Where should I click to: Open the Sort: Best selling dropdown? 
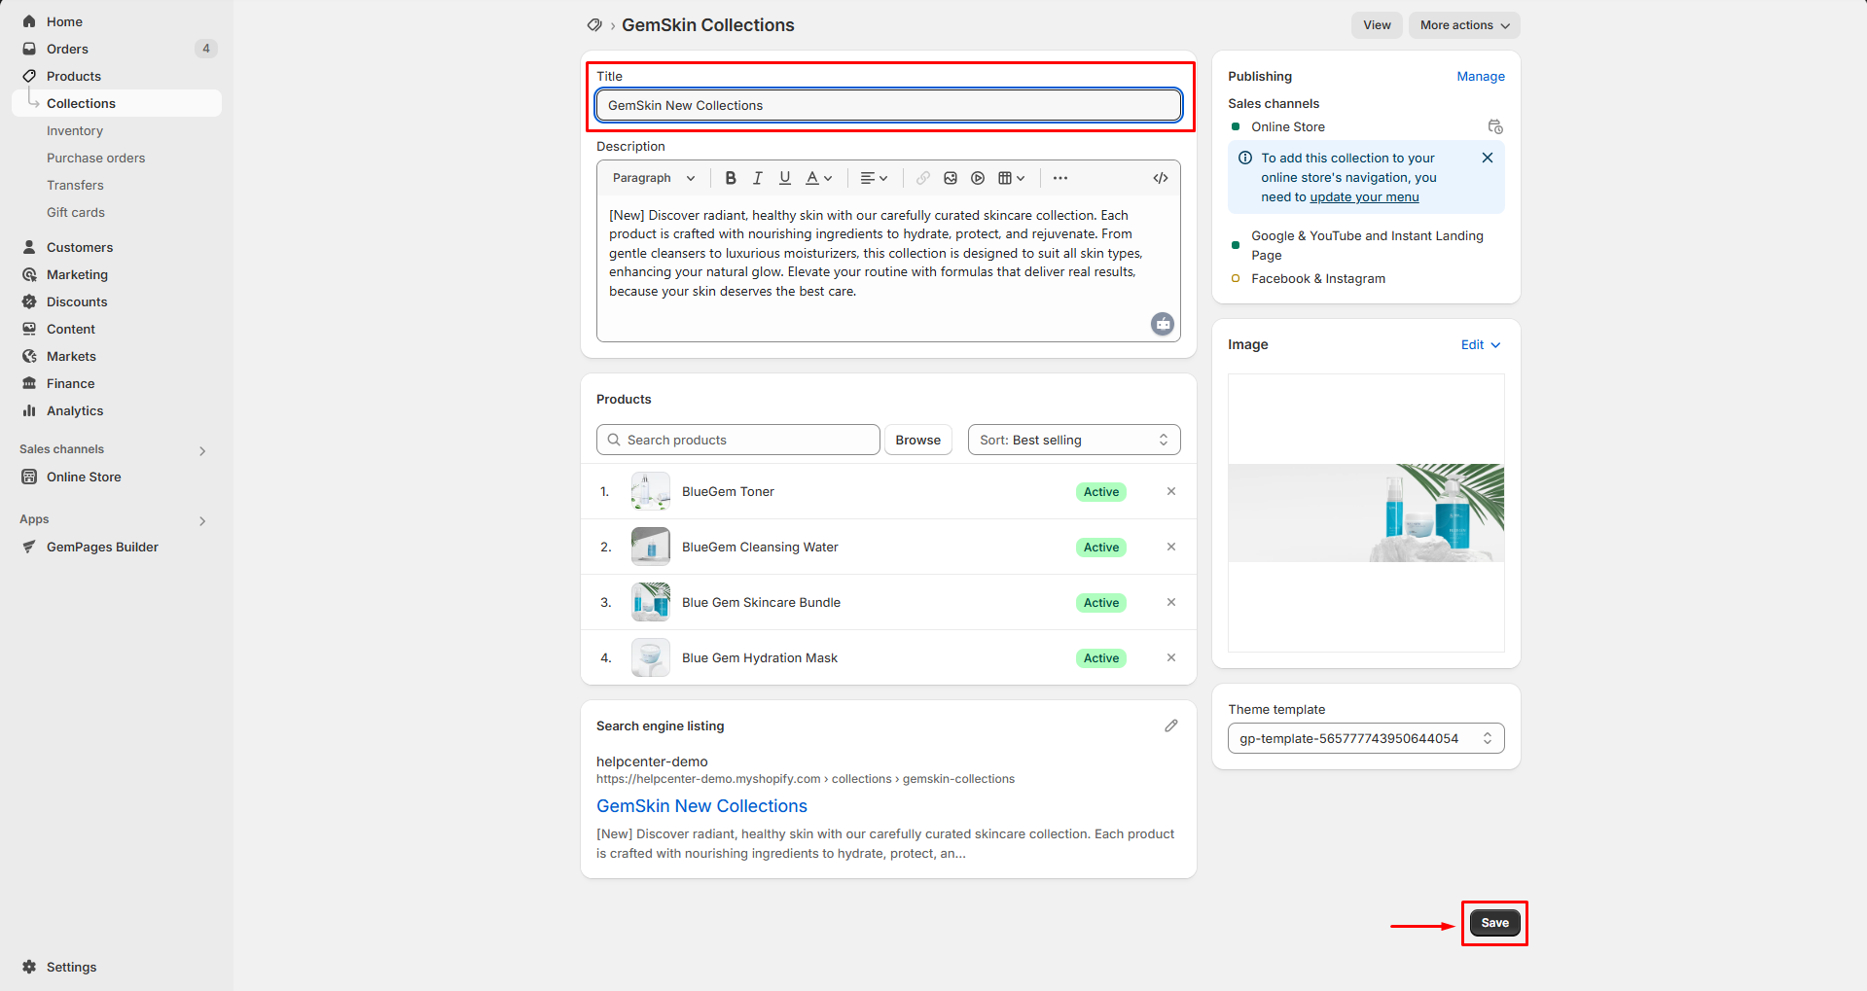coord(1073,440)
